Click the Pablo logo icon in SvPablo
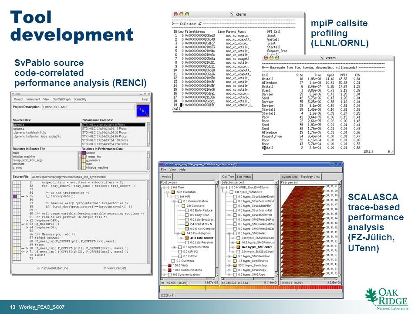This screenshot has width=418, height=314. click(x=143, y=110)
